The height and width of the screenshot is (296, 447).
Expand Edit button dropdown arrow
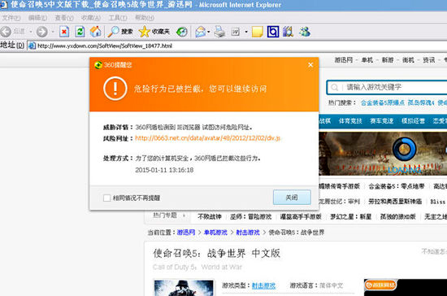(246, 32)
